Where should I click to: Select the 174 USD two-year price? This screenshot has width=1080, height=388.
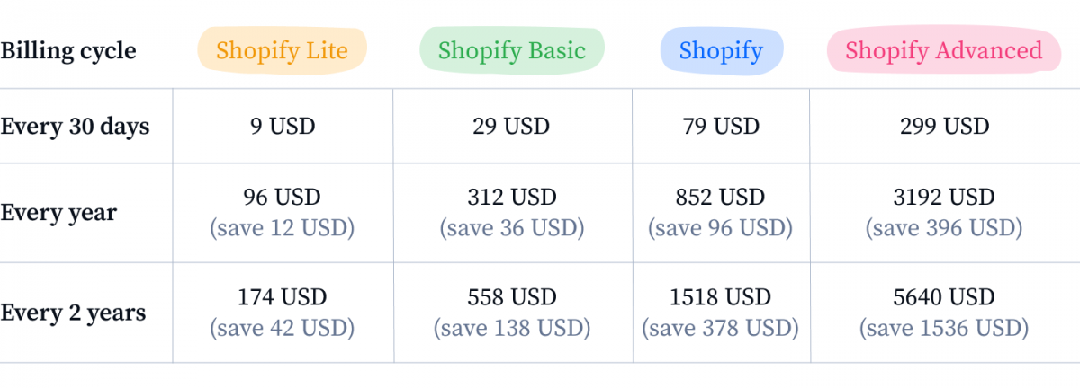tap(283, 297)
